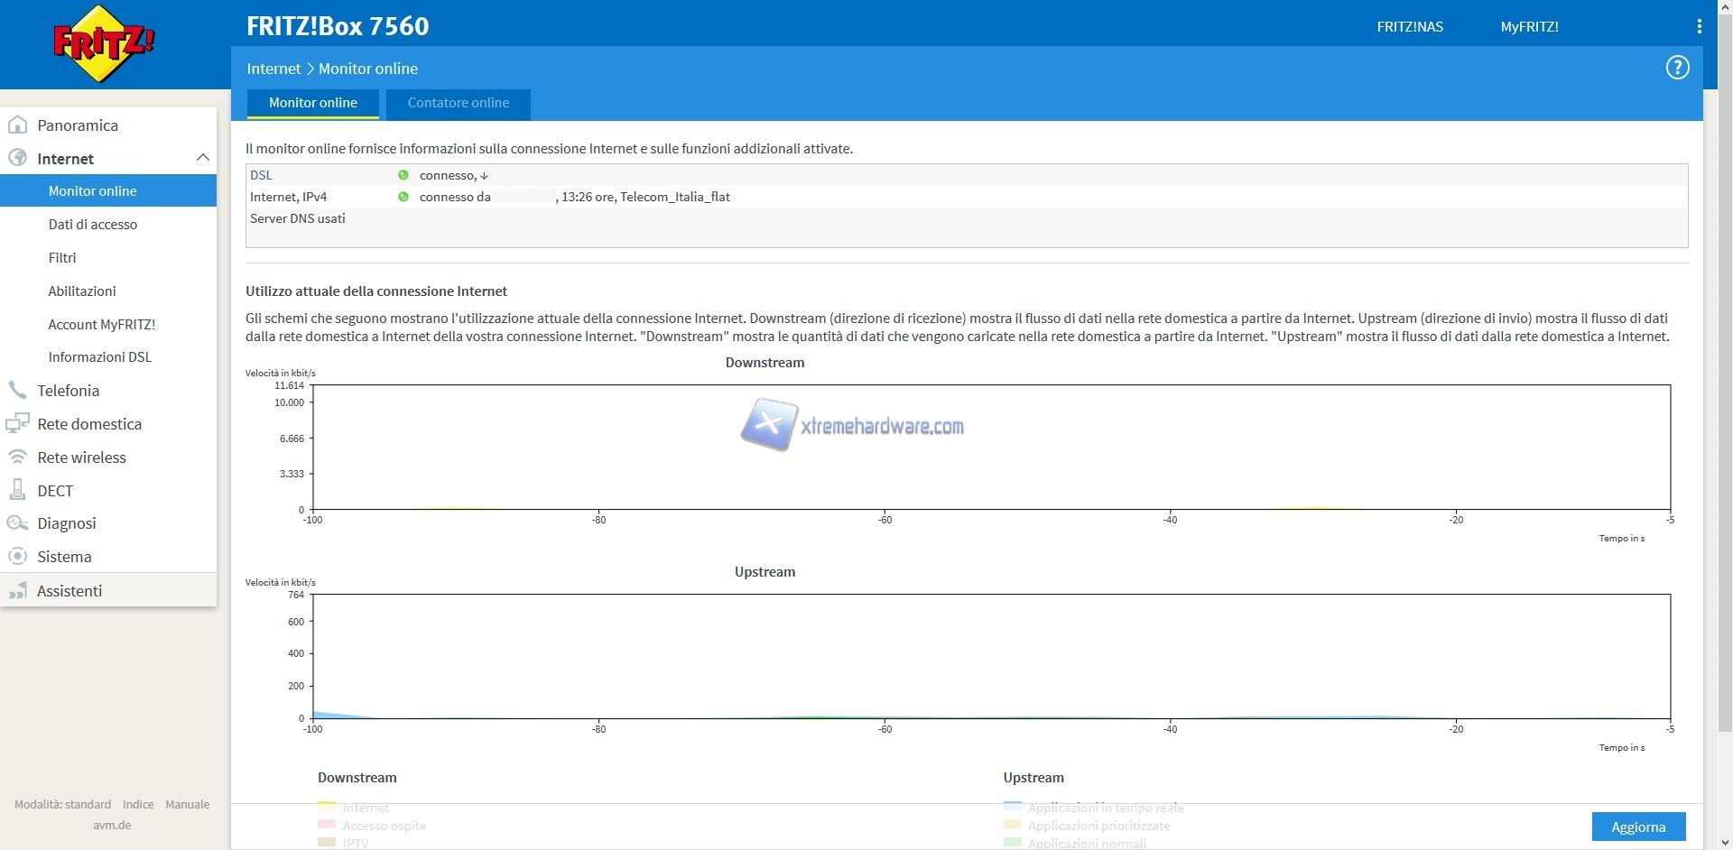Viewport: 1733px width, 850px height.
Task: Click the Rete wireless Wi-Fi icon
Action: pyautogui.click(x=17, y=457)
